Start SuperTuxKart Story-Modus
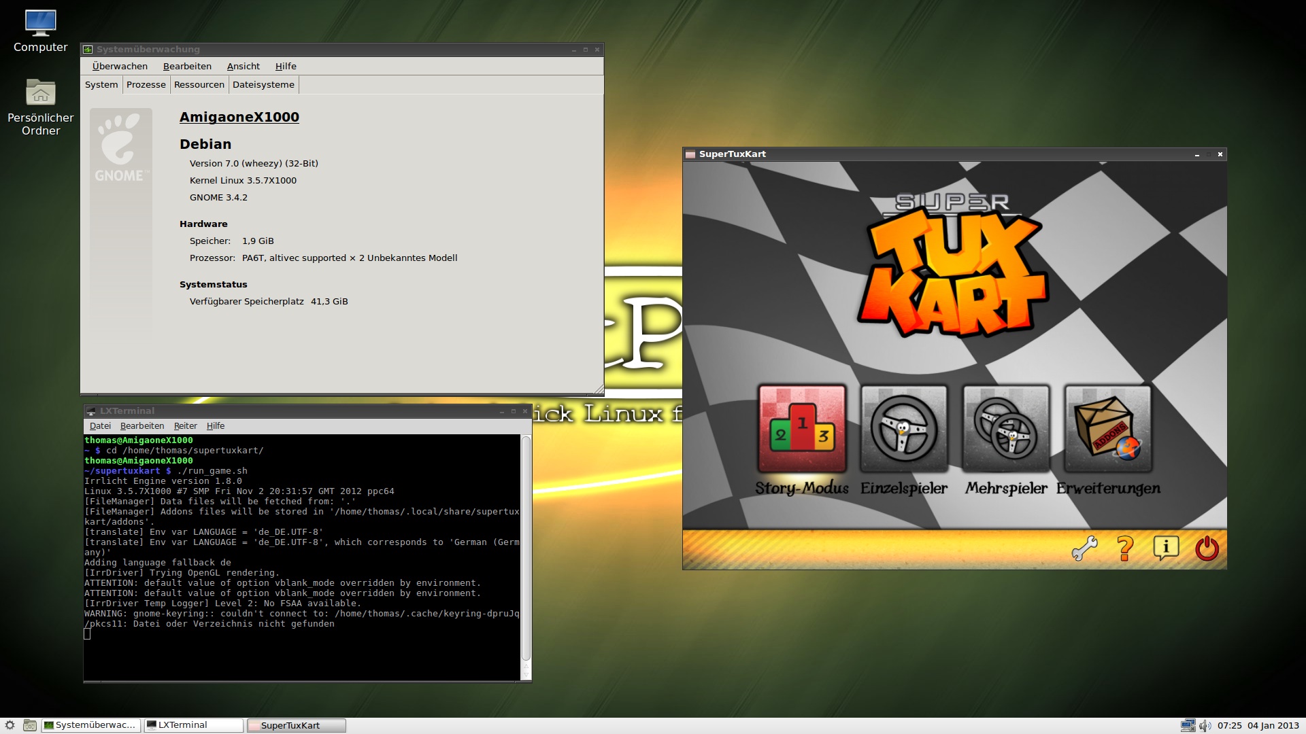This screenshot has width=1306, height=734. (x=802, y=429)
